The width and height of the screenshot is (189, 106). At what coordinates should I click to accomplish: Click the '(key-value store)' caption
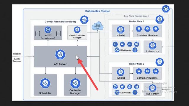point(48,38)
